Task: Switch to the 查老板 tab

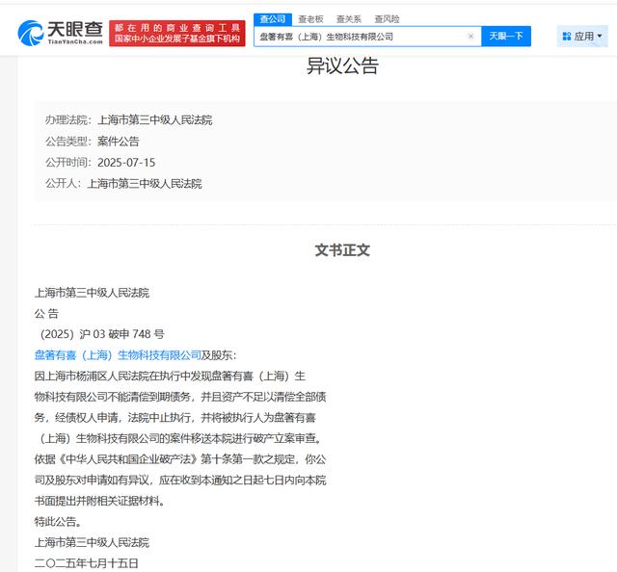Action: (310, 19)
